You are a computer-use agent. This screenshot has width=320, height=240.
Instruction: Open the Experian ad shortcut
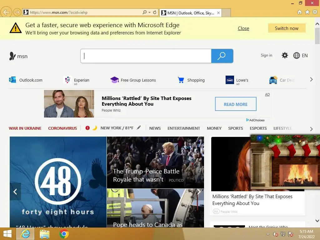point(76,80)
